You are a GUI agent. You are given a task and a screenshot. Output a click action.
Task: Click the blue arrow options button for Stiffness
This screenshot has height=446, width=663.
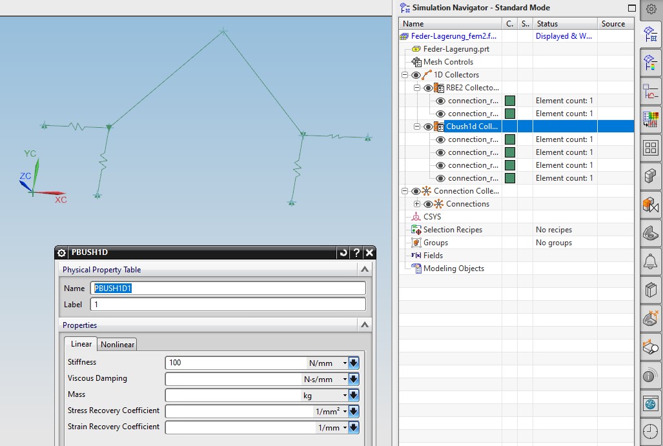click(354, 363)
